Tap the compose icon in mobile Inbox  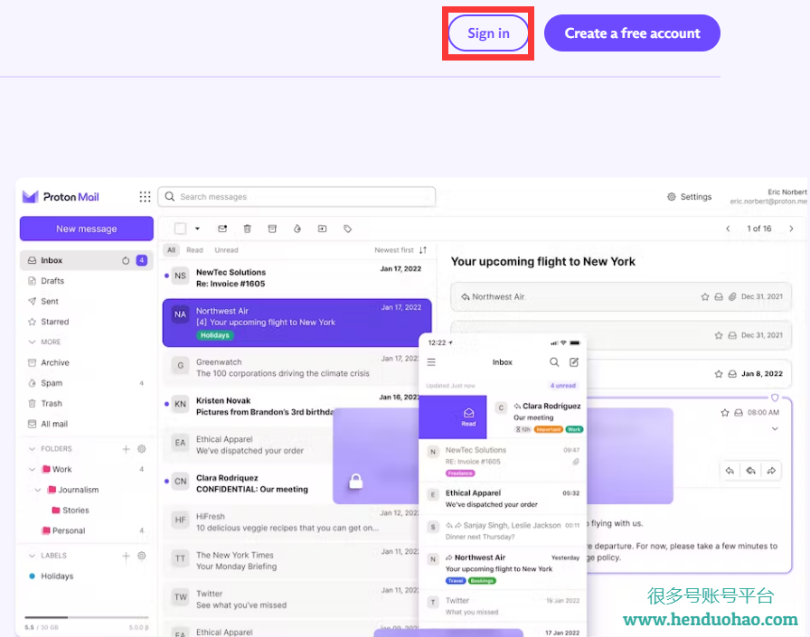coord(574,362)
